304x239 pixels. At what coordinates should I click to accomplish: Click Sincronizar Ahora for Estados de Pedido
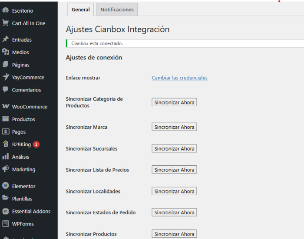coord(174,213)
